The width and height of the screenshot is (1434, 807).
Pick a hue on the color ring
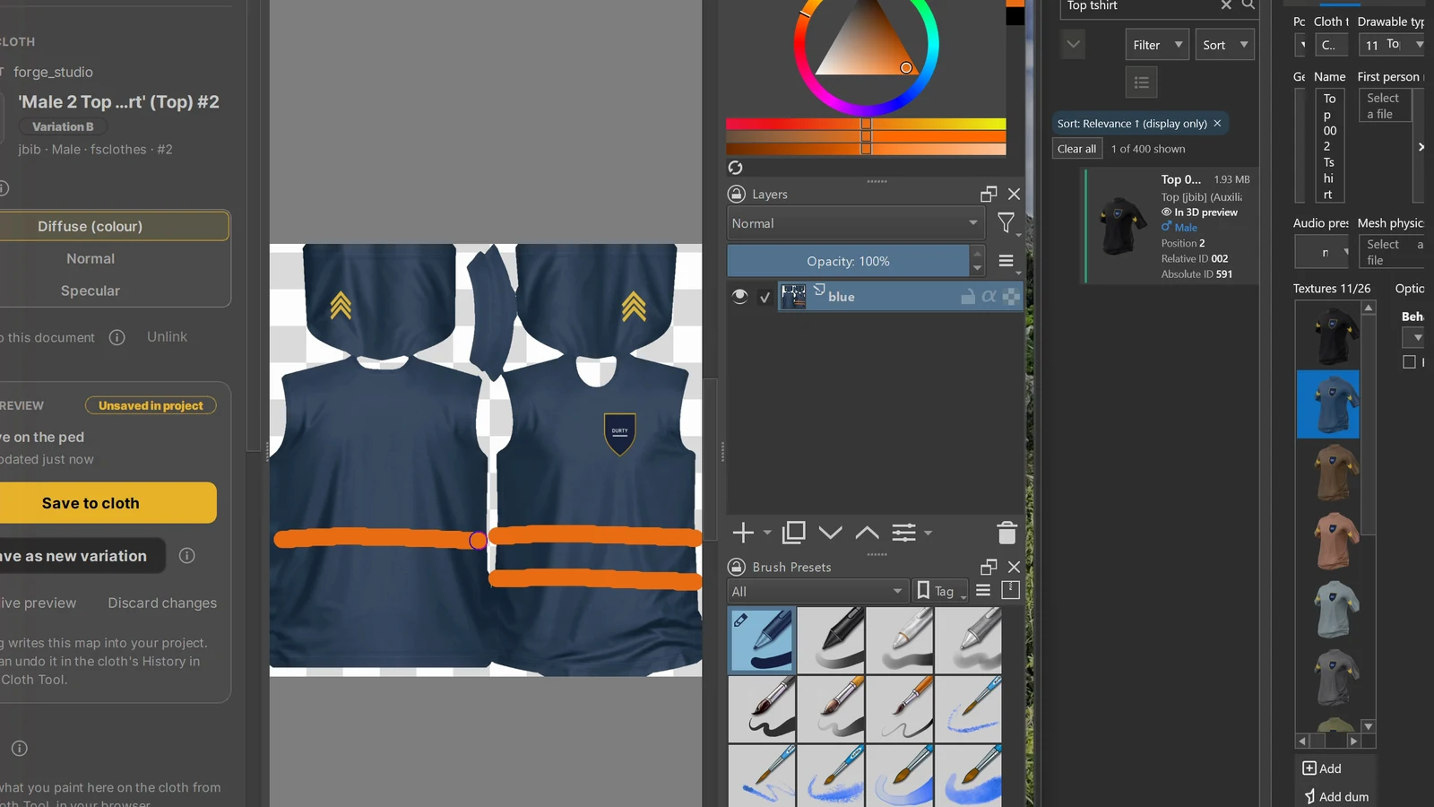tap(866, 42)
